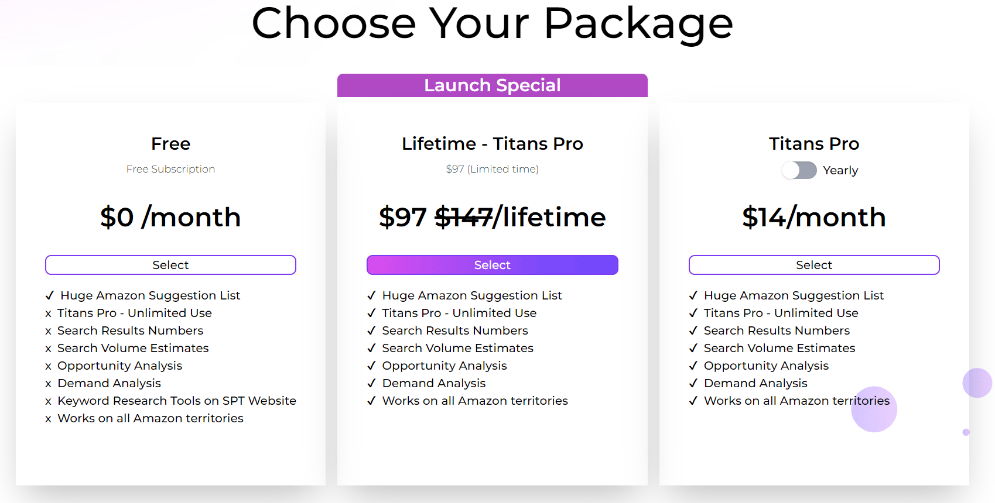995x503 pixels.
Task: Click checkmark beside Lifetime plan's Works on all Amazon territories
Action: point(371,401)
